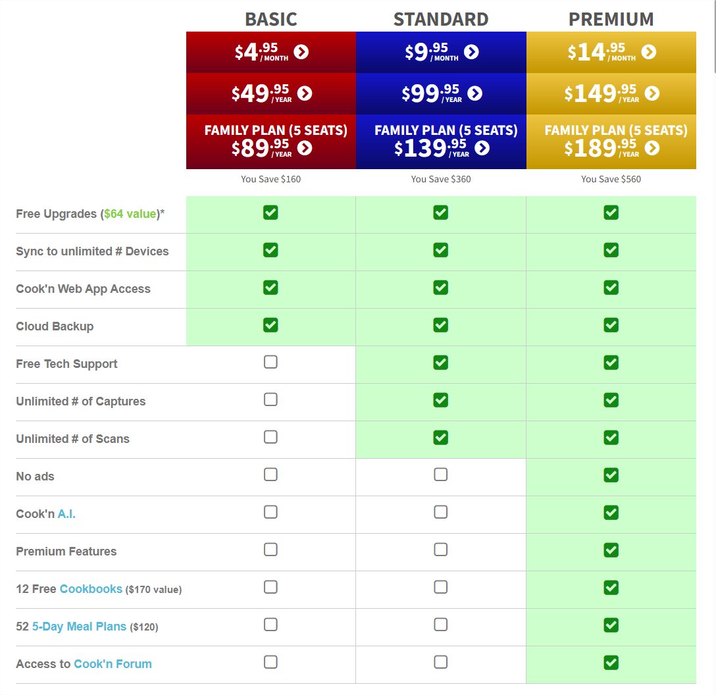Click arrow icon on Premium $189.95 Family Plan
716x695 pixels.
coord(652,148)
